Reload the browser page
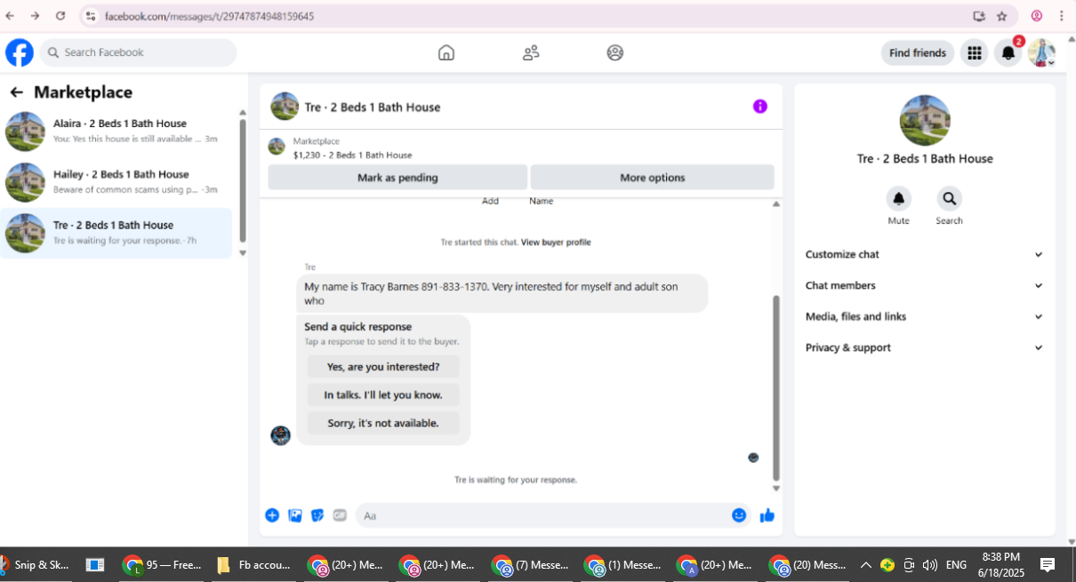Viewport: 1076px width, 582px height. 60,16
